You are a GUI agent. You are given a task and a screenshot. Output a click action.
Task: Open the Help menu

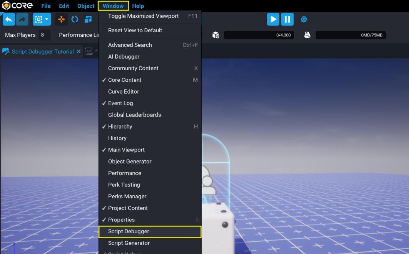(138, 6)
